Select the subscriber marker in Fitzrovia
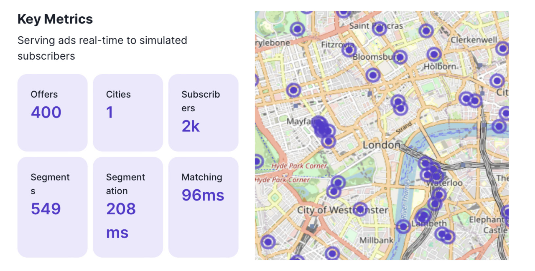Viewport: 535px width, 271px height. pos(349,50)
